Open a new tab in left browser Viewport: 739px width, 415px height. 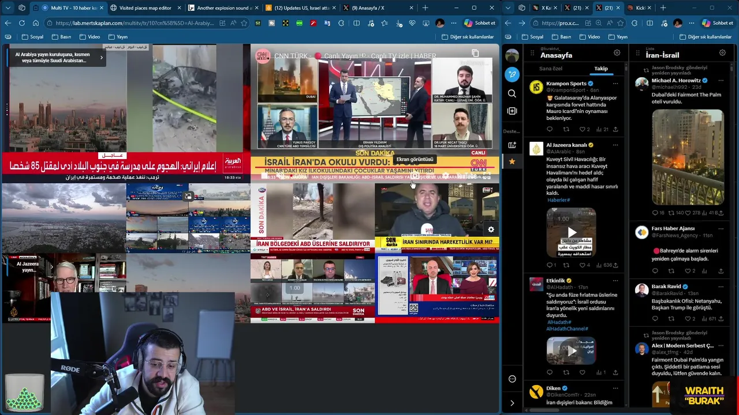(x=426, y=8)
